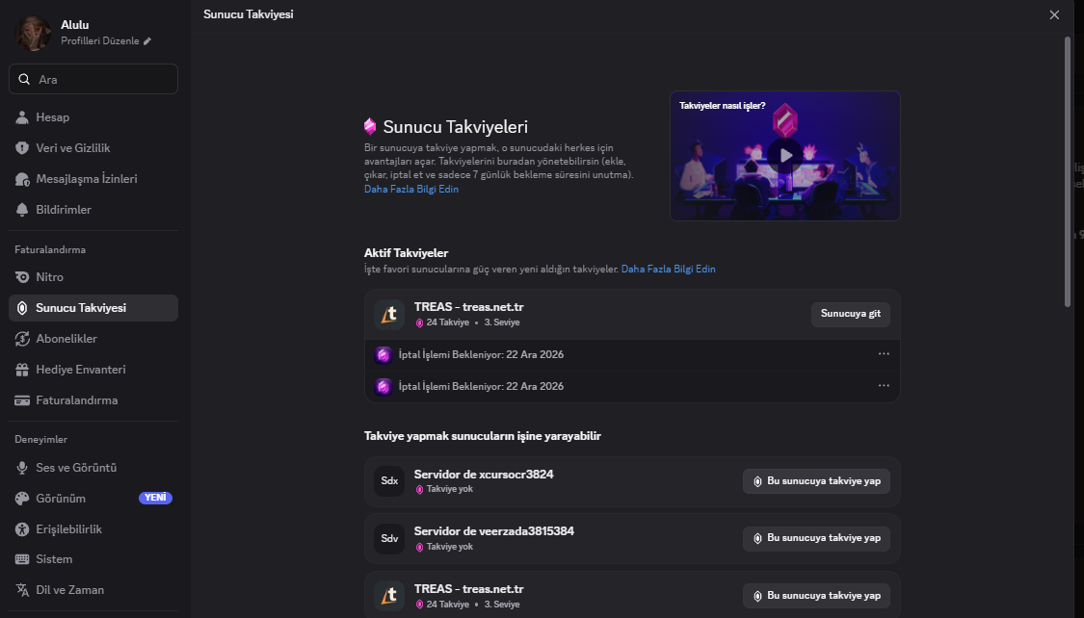
Task: Click the TREAS logo in the suggestions list
Action: (x=389, y=595)
